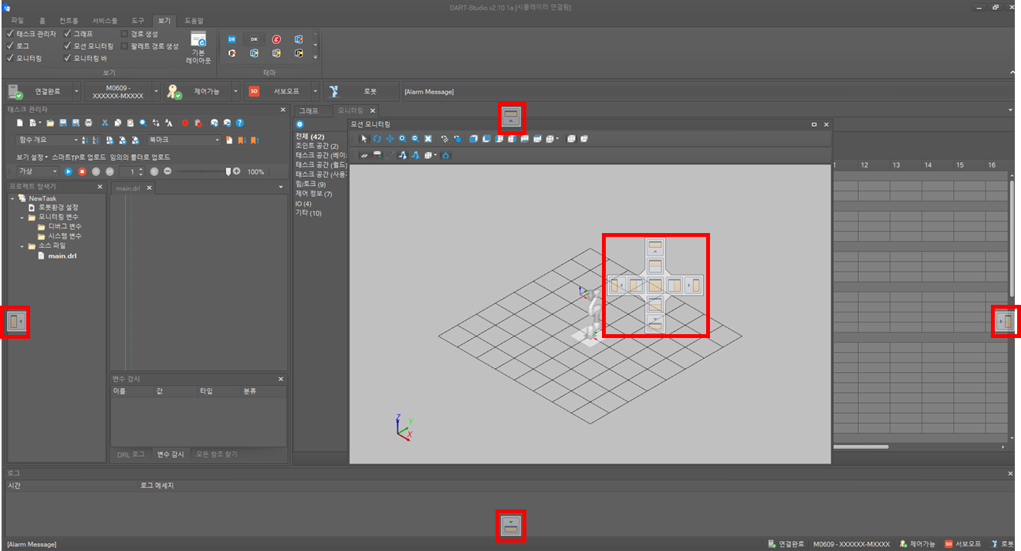This screenshot has width=1021, height=551.
Task: Open the 도구 ribbon tab
Action: 139,20
